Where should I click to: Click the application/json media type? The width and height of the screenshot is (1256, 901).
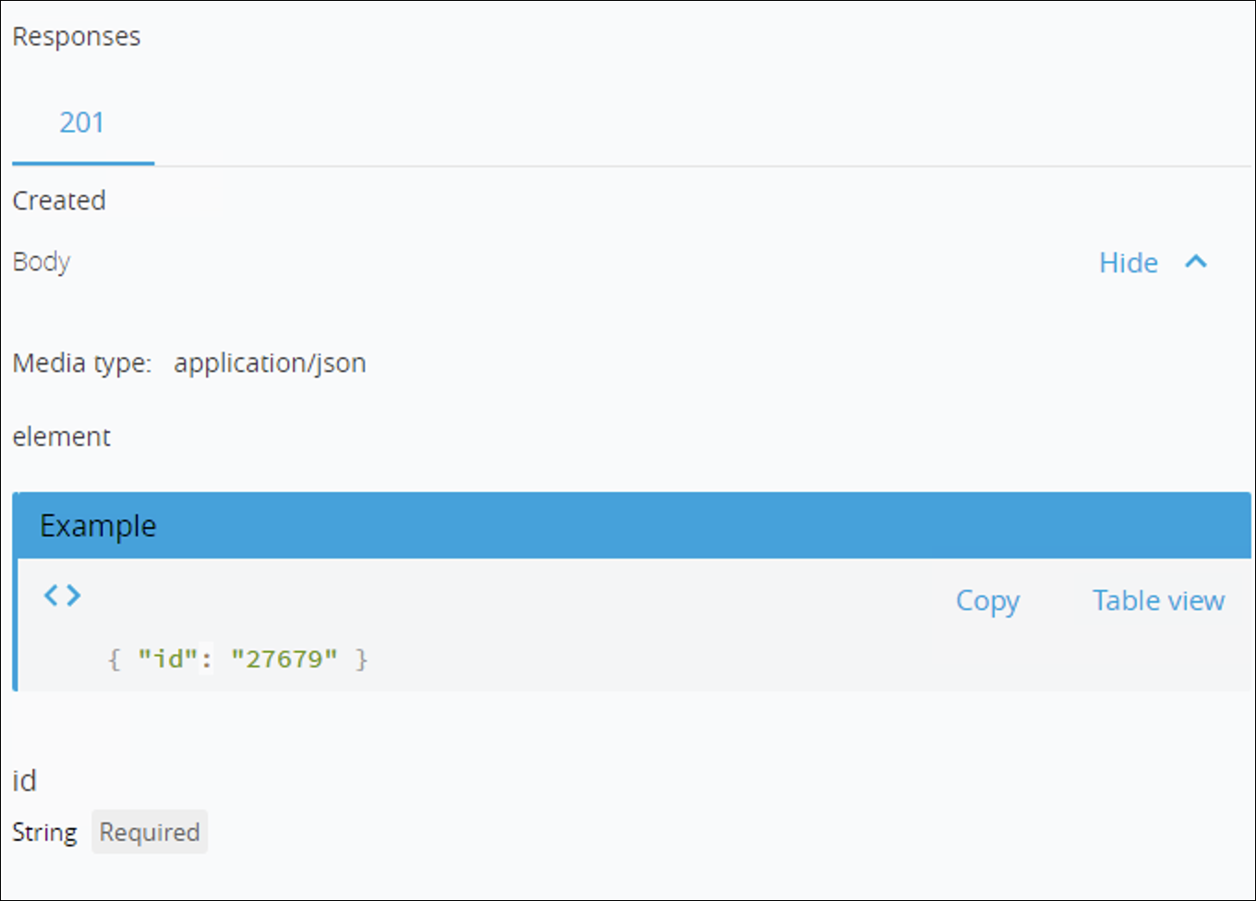[270, 362]
